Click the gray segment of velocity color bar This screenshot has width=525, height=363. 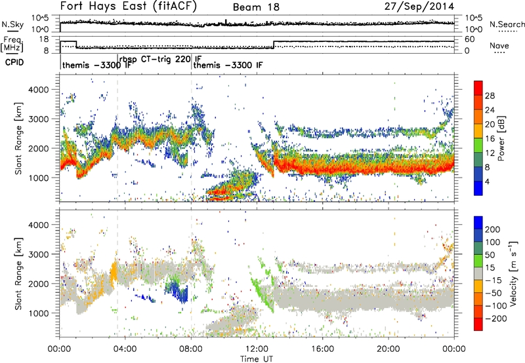point(478,274)
